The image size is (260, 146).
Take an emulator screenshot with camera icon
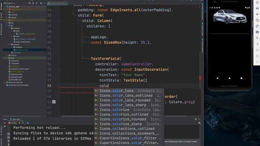point(257,32)
